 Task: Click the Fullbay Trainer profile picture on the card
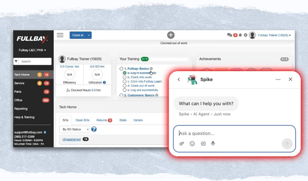coord(62,59)
